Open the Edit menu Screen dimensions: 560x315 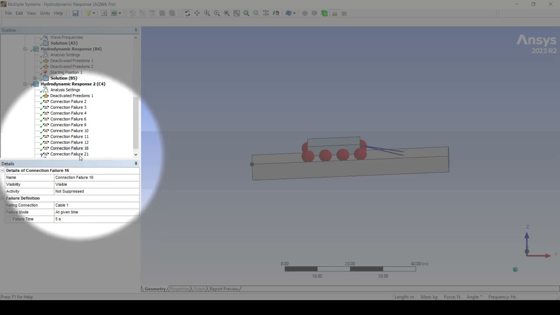pos(19,13)
